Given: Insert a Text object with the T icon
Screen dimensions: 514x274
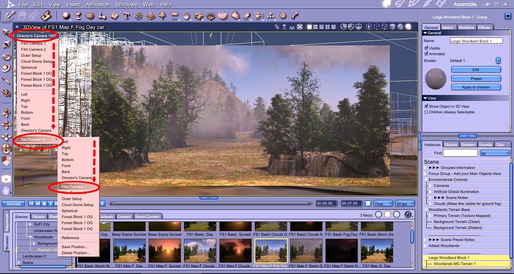Looking at the screenshot, I should pos(126,16).
